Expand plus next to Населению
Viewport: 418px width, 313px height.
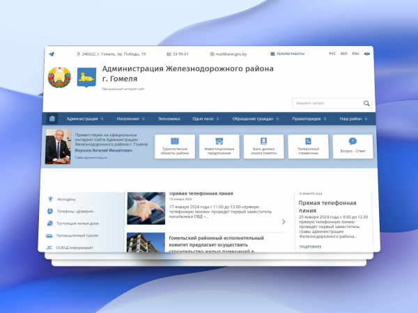click(x=144, y=119)
